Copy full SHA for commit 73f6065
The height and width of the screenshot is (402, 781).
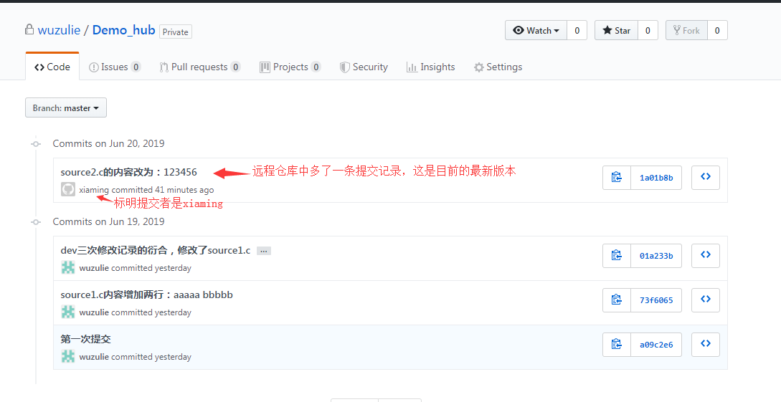pos(617,300)
